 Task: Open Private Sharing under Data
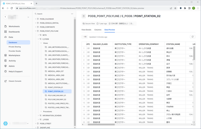click(15, 47)
